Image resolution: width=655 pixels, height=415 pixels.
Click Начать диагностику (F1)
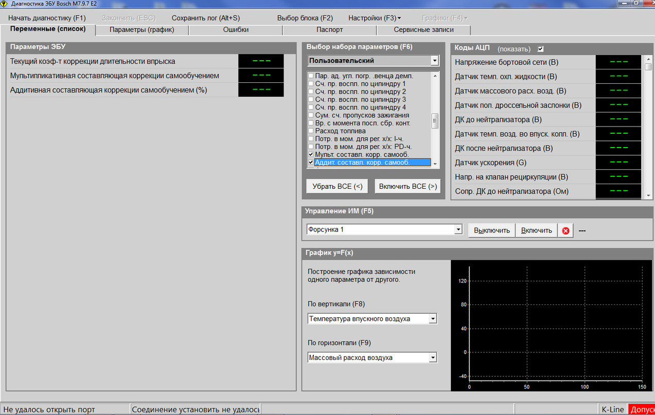click(x=47, y=18)
